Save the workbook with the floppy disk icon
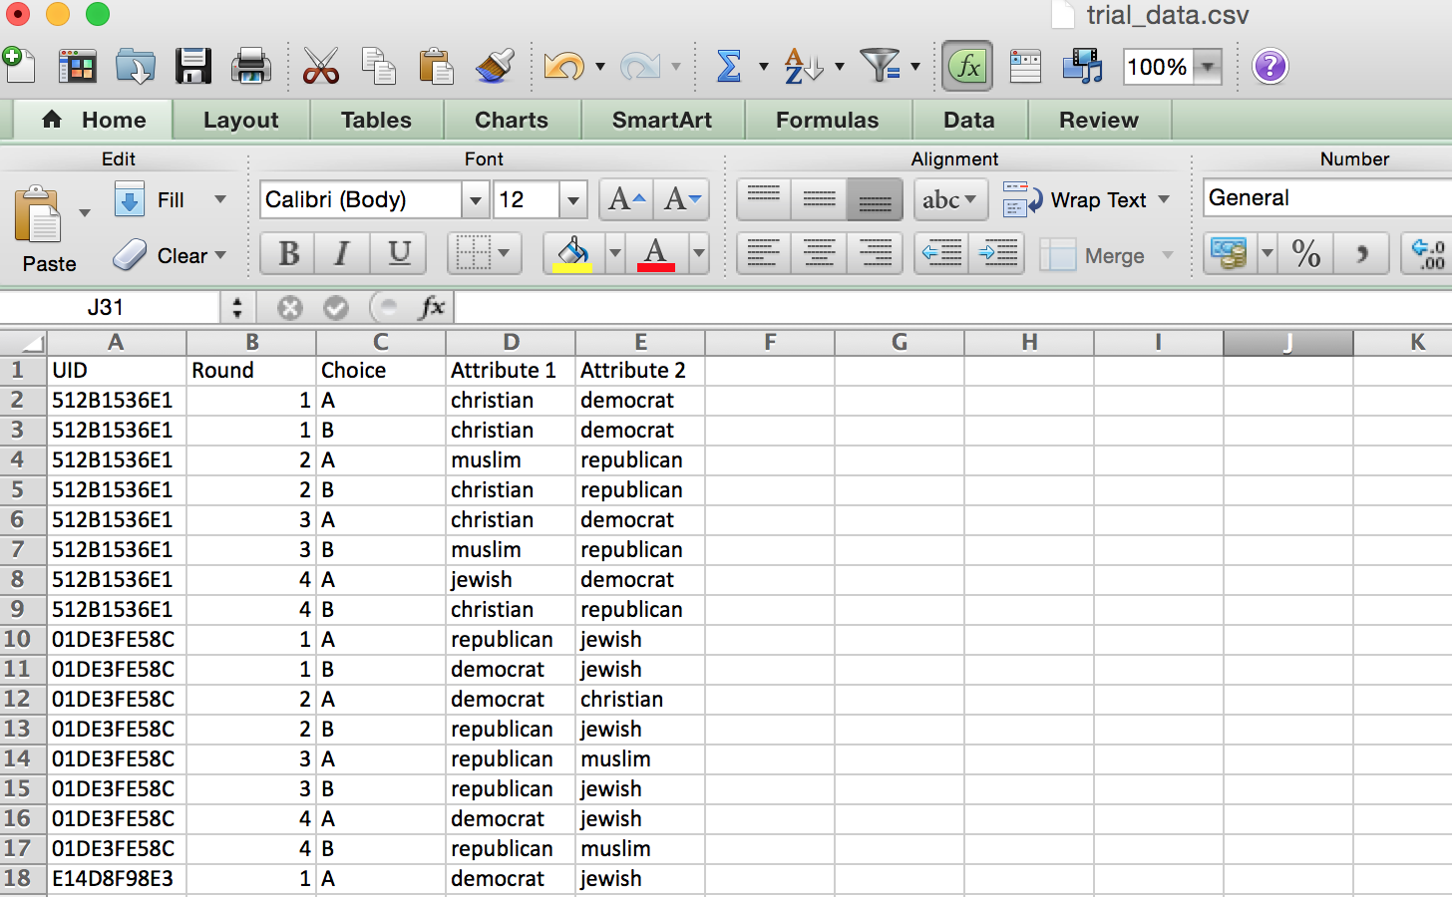1452x897 pixels. [x=192, y=67]
